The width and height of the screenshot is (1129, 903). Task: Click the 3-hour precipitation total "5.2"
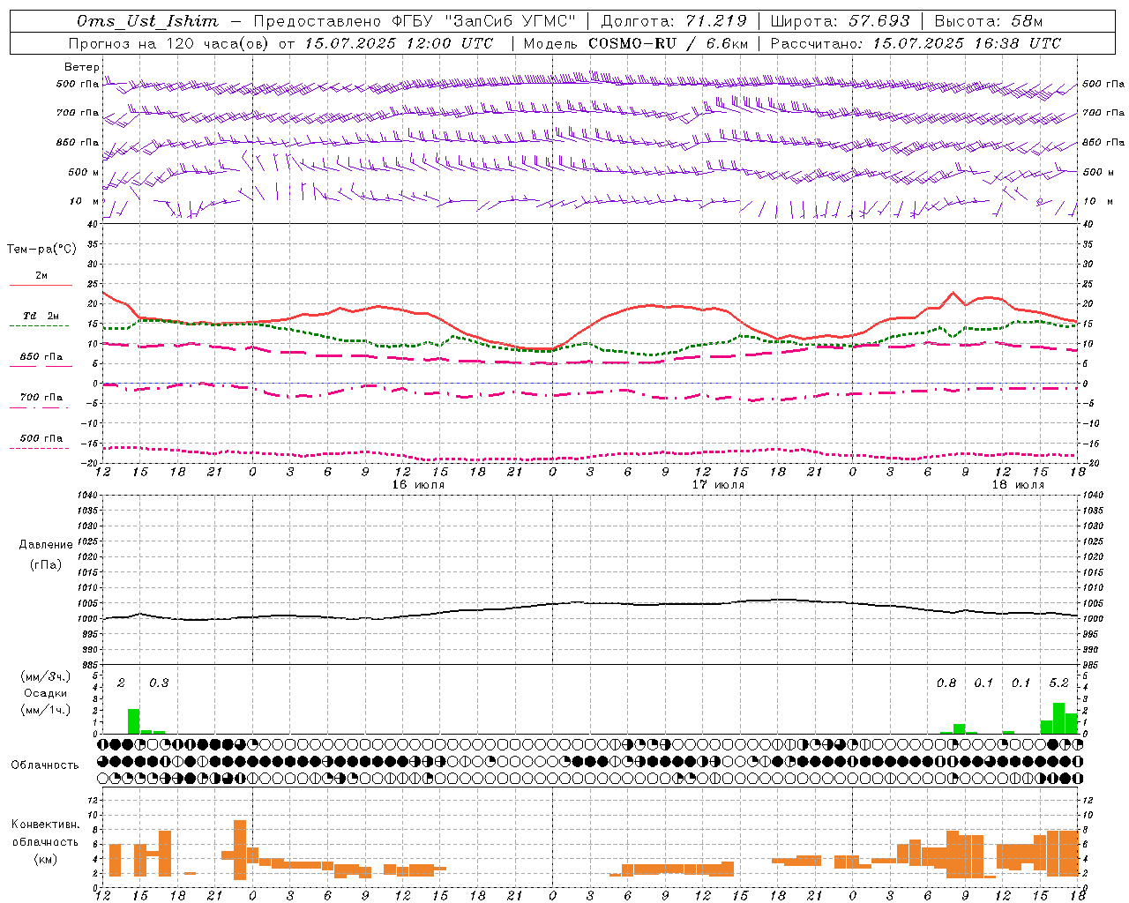(x=1059, y=683)
